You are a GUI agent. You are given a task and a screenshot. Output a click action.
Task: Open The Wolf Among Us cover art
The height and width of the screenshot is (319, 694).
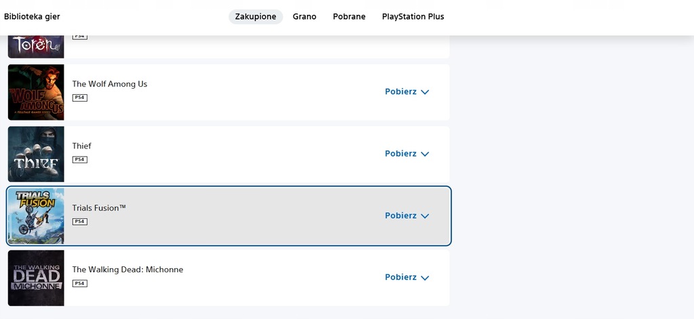pyautogui.click(x=36, y=92)
